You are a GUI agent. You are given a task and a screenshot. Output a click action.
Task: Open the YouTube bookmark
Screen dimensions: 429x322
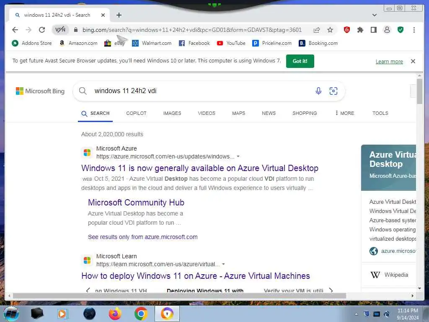click(x=231, y=43)
